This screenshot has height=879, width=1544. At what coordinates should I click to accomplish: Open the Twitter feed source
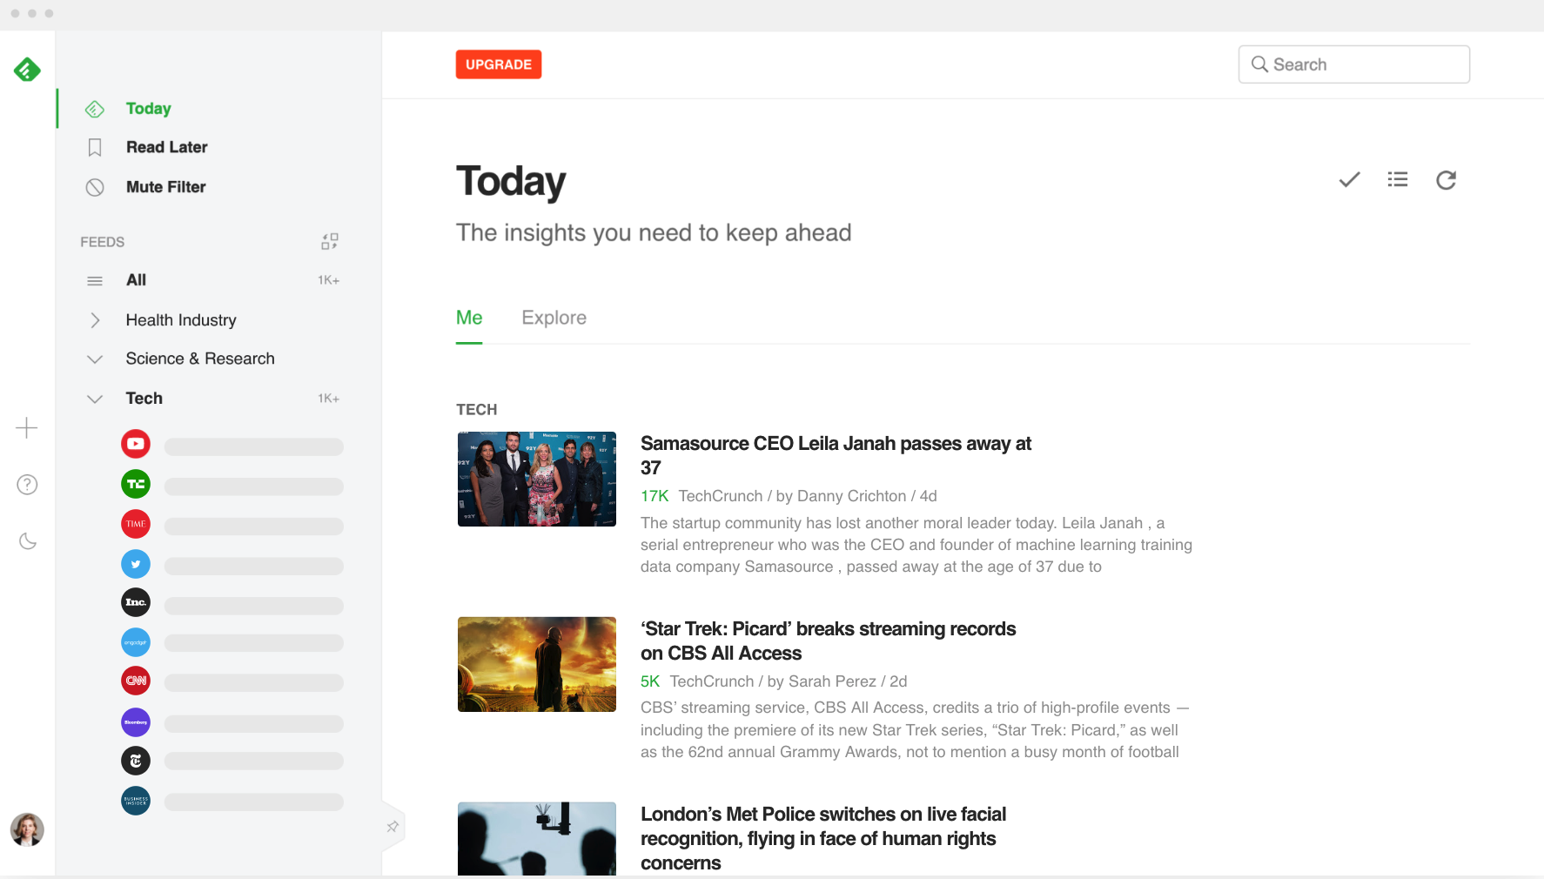(136, 564)
